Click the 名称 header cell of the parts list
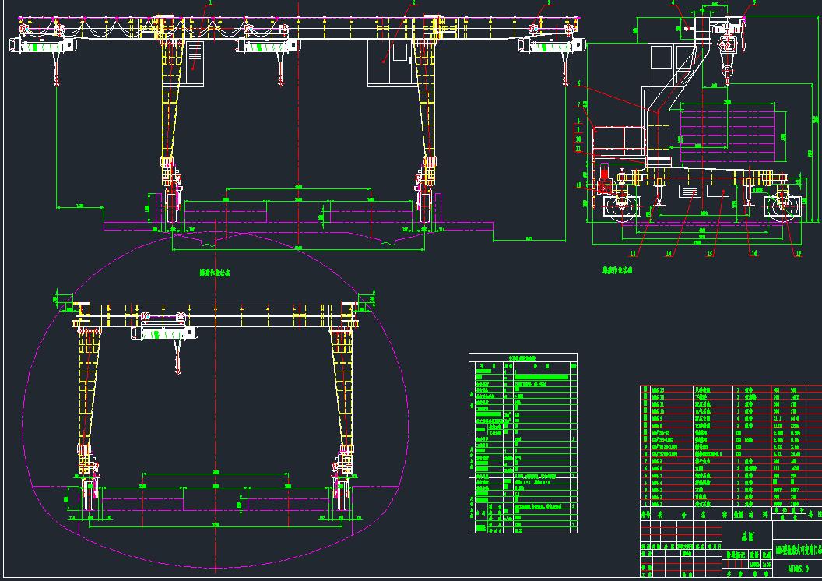Viewport: 822px width, 581px height. (713, 516)
